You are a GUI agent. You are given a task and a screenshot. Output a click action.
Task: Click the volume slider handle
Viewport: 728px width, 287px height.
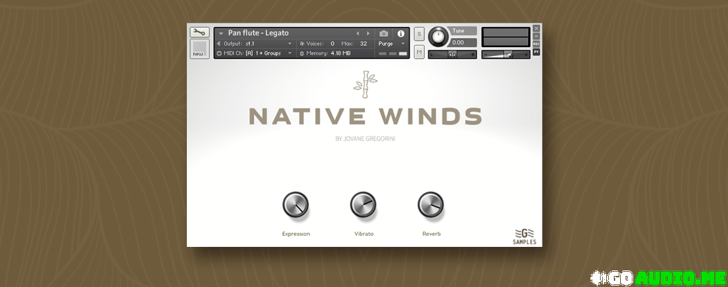[x=509, y=55]
